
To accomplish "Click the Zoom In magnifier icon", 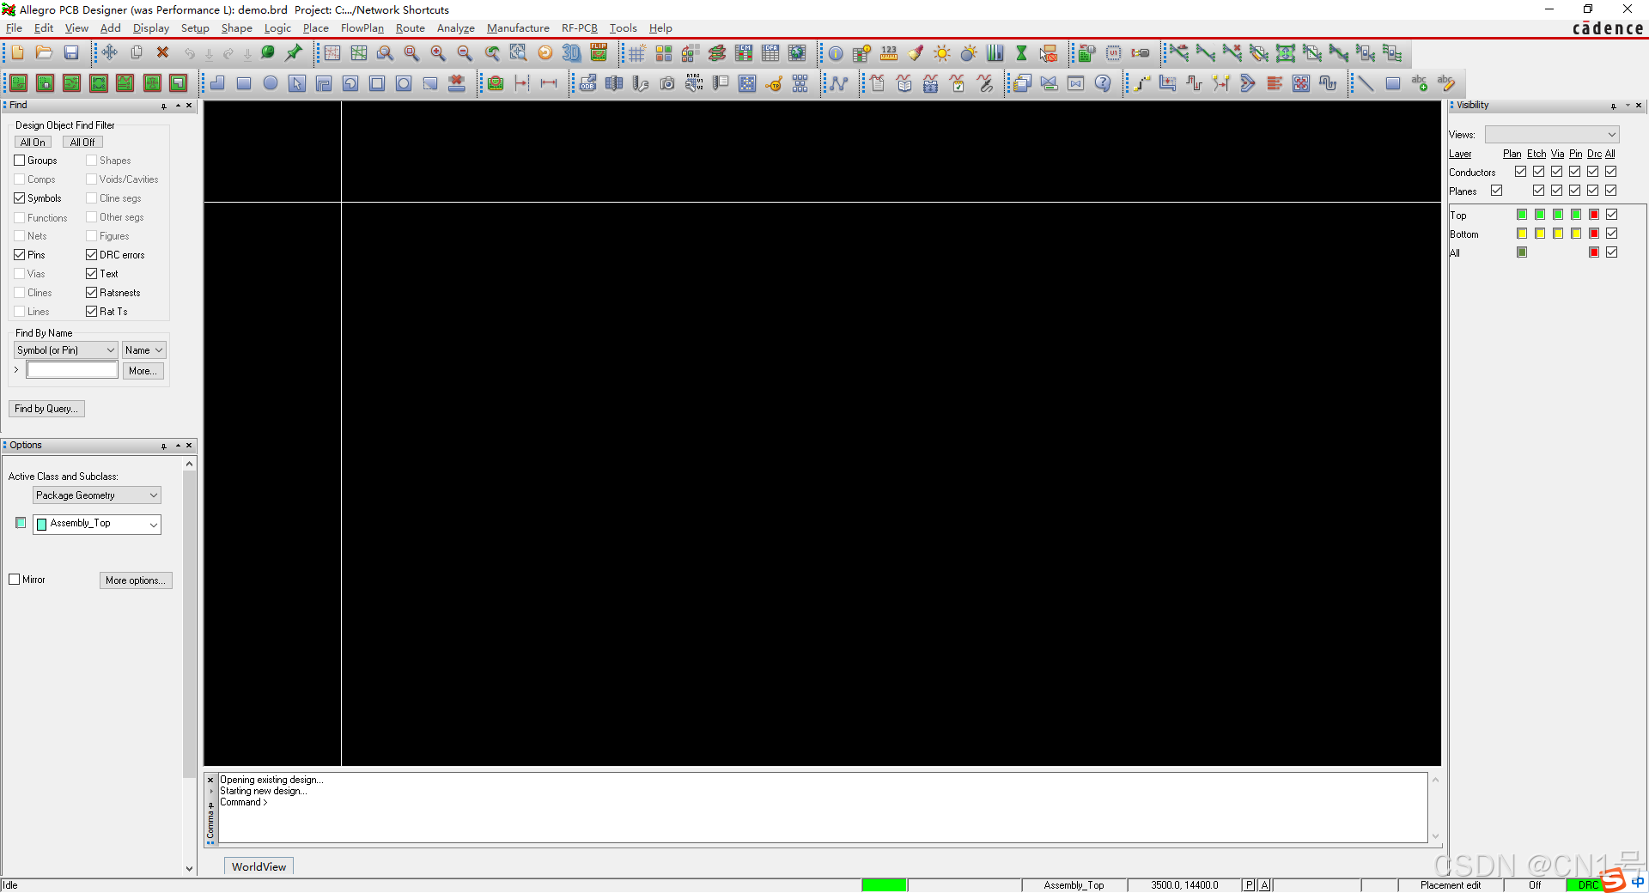I will pos(438,53).
